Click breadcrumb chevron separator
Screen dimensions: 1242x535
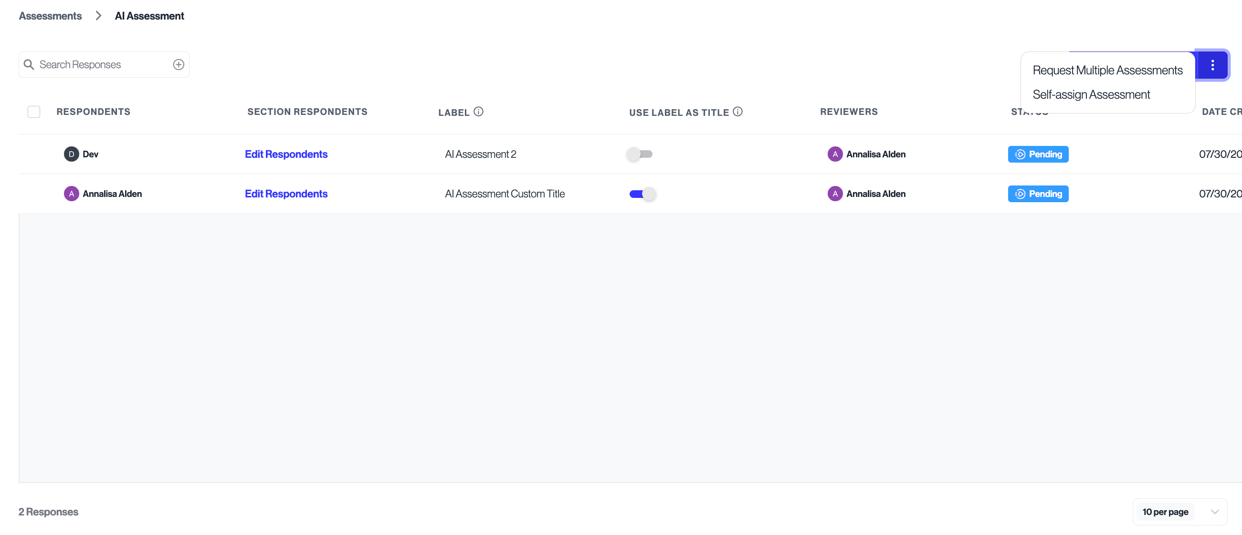(98, 16)
